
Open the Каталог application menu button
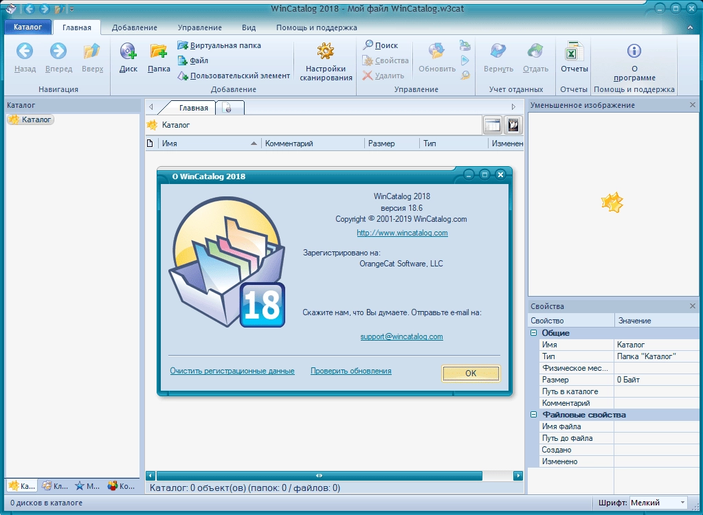click(x=27, y=27)
